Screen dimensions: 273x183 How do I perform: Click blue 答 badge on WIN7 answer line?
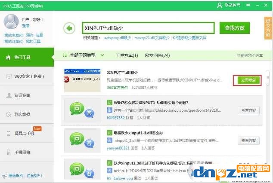click(109, 110)
